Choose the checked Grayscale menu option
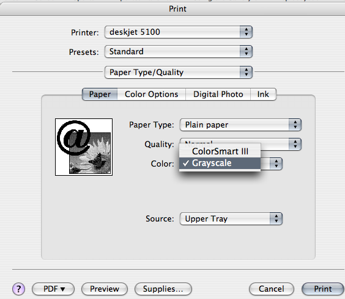This screenshot has height=299, width=345. click(x=220, y=163)
